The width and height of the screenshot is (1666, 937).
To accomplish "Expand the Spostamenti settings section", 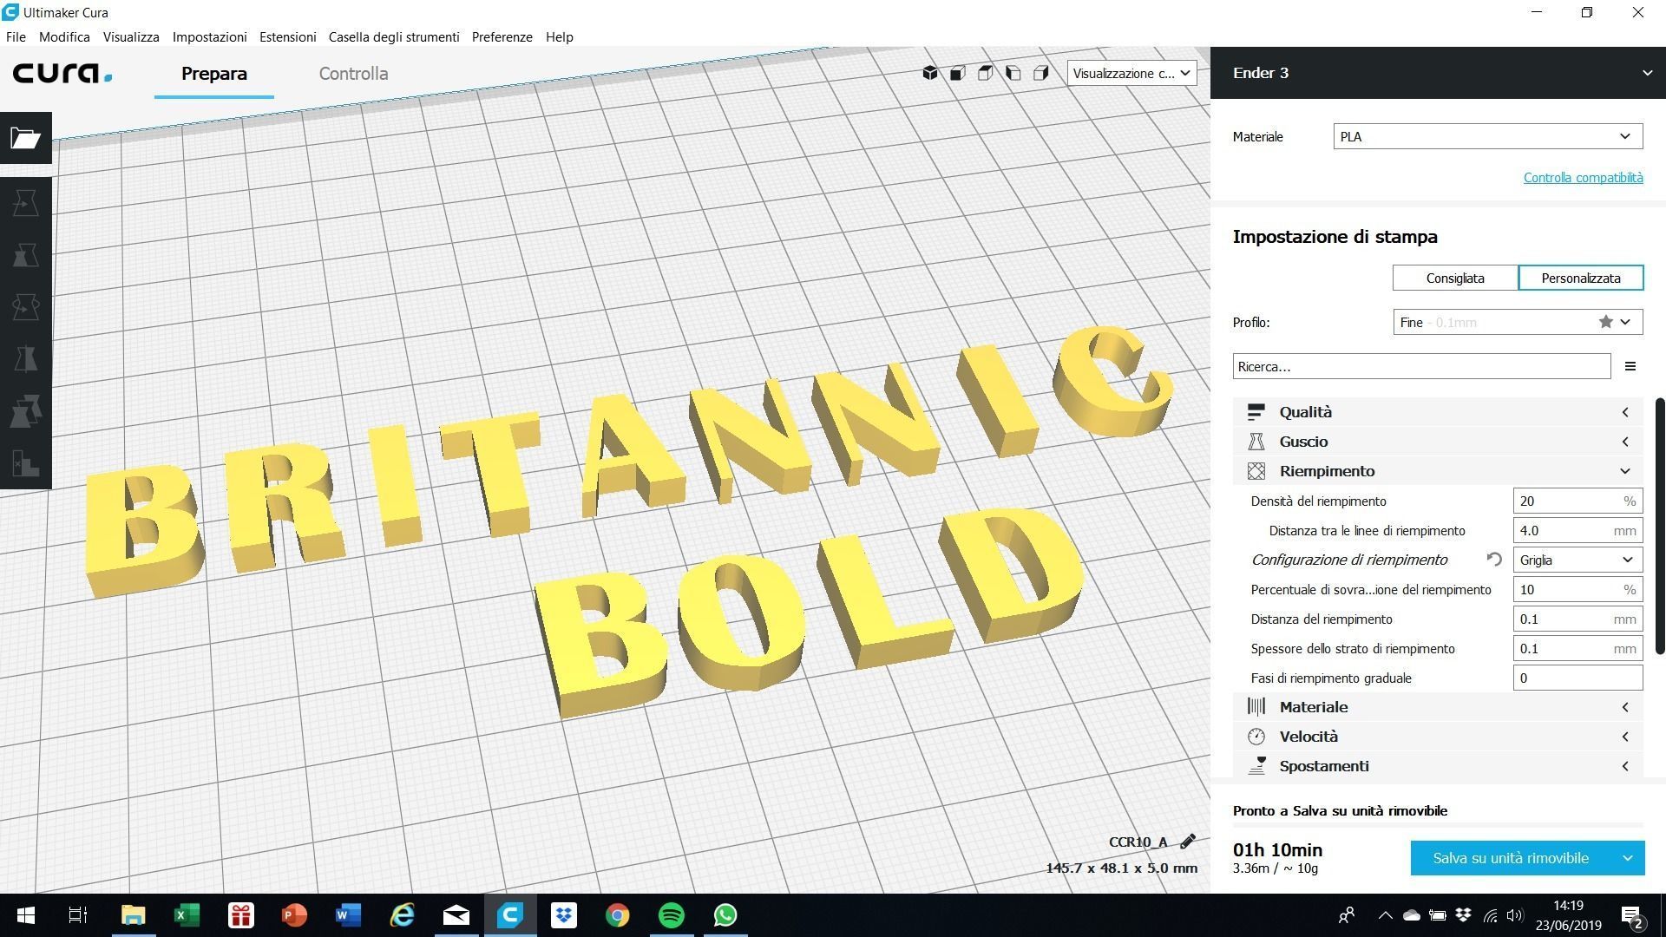I will [x=1438, y=766].
